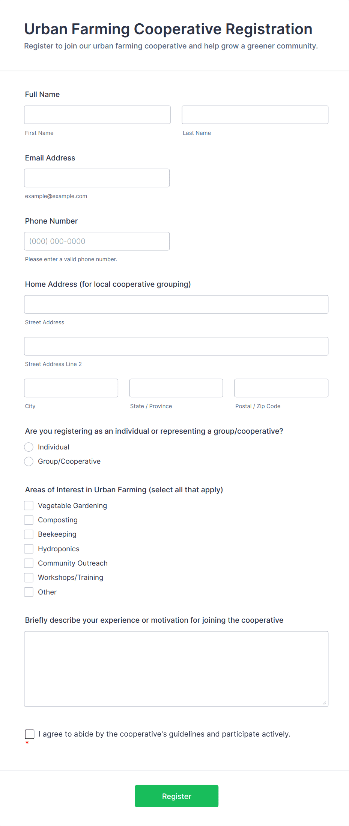Click the First Name input field
349x826 pixels.
click(97, 115)
